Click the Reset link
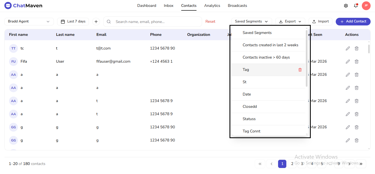Viewport: 375px width, 174px height. (x=210, y=21)
